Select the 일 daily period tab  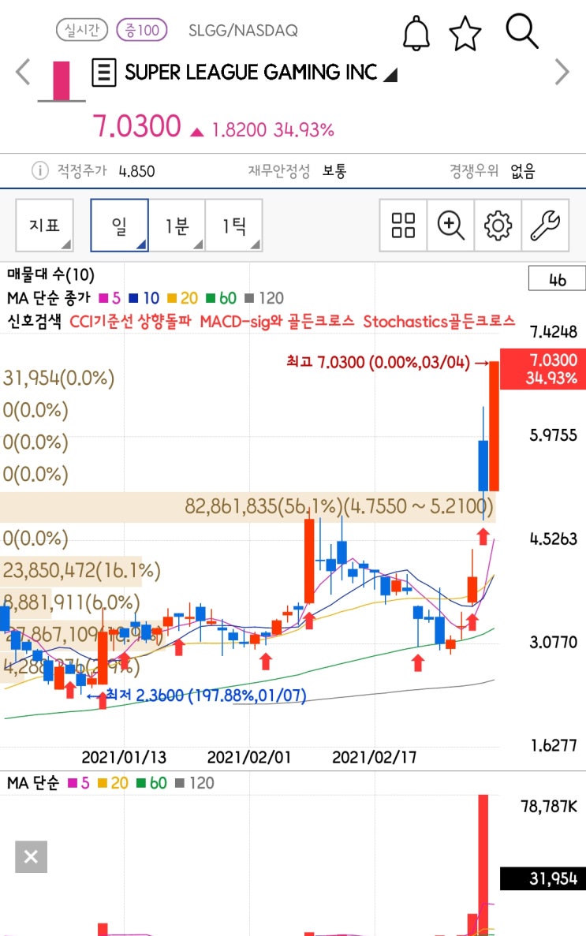pos(119,225)
